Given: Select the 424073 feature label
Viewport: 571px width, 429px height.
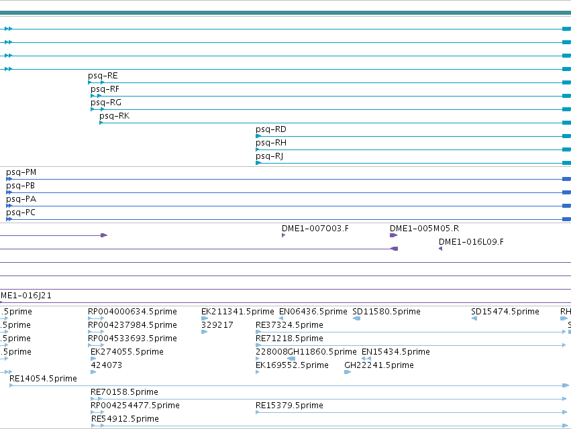Looking at the screenshot, I should pos(106,365).
